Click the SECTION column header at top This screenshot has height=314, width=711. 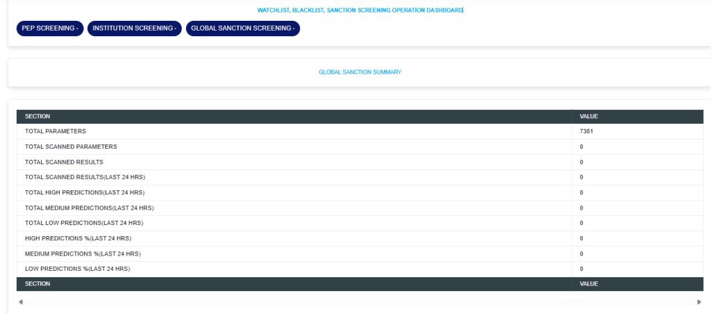pos(37,117)
